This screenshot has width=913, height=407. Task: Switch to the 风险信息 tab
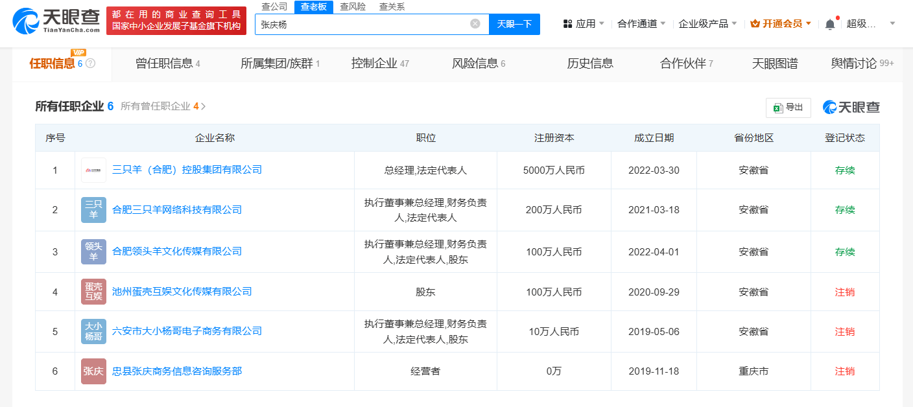(x=478, y=64)
